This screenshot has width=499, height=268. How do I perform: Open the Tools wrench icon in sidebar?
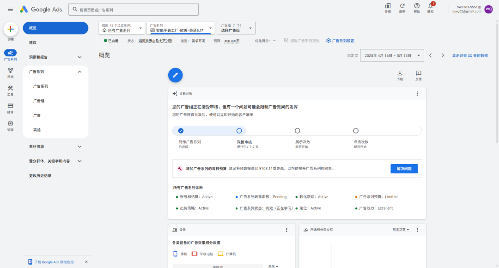point(10,88)
